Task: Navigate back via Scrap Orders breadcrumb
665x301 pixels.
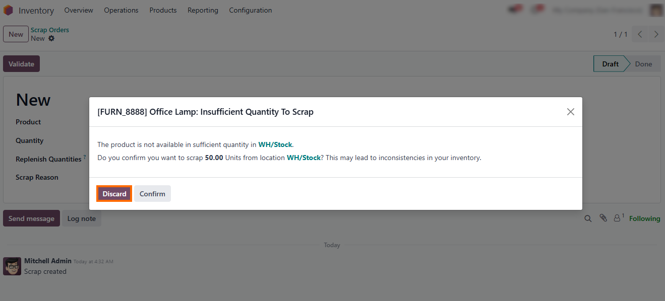Action: [x=50, y=30]
